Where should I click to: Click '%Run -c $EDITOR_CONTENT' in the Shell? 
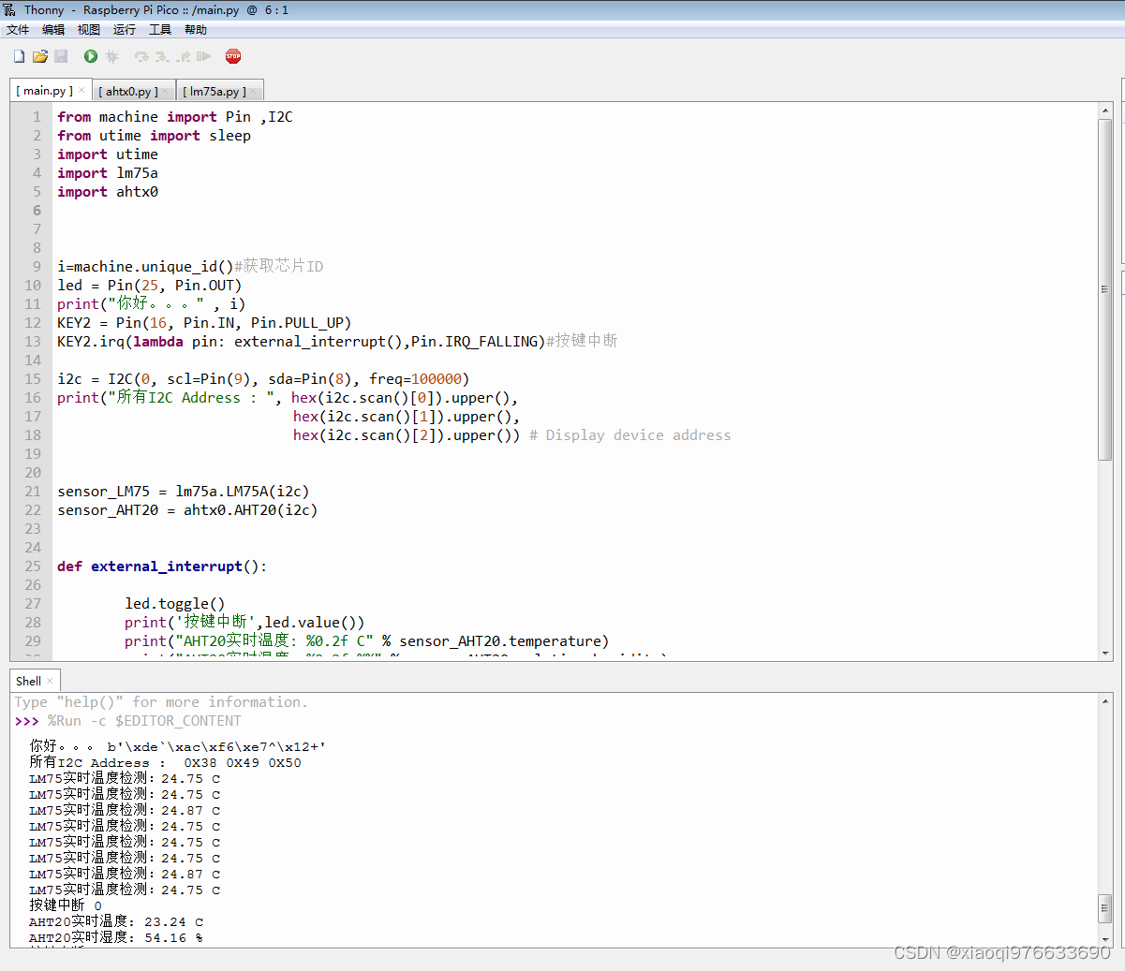point(144,721)
